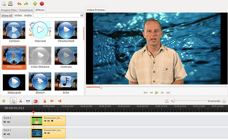Add a new track with green plus
The width and height of the screenshot is (228, 140).
click(4, 101)
